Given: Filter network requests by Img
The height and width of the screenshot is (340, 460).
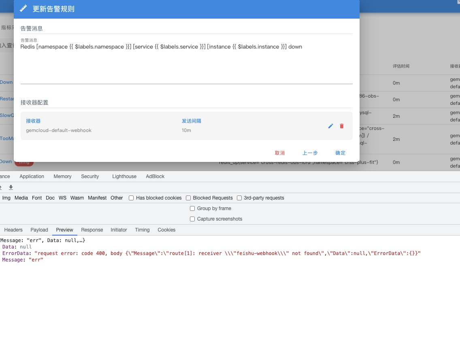Looking at the screenshot, I should click(6, 198).
